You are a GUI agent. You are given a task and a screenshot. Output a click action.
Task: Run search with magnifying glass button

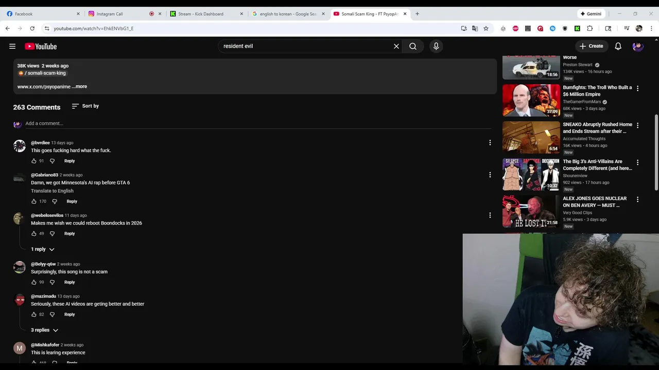point(413,46)
